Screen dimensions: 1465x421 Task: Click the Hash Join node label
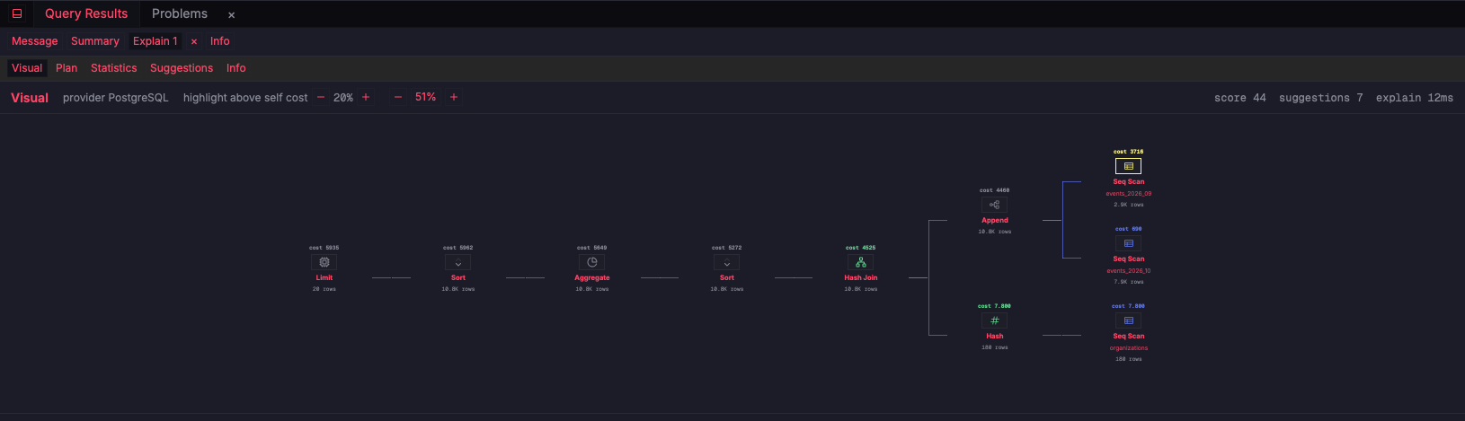[x=861, y=277]
